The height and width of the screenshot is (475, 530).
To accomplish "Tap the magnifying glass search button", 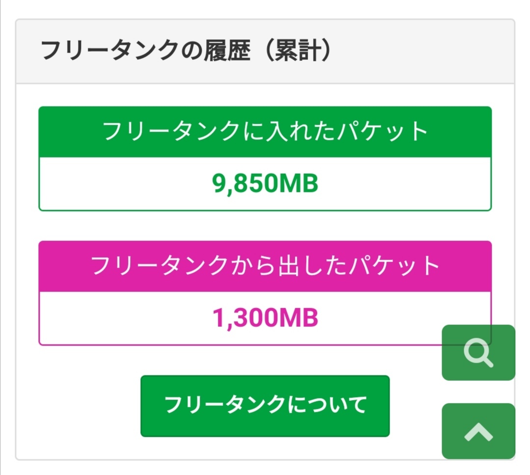I will (478, 352).
